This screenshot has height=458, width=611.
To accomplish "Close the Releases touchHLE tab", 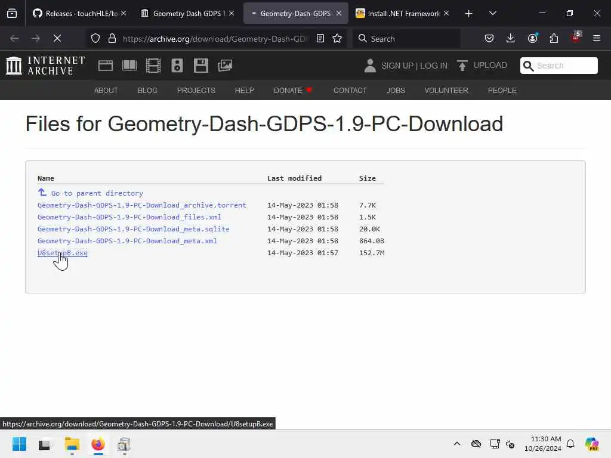I will coord(124,14).
